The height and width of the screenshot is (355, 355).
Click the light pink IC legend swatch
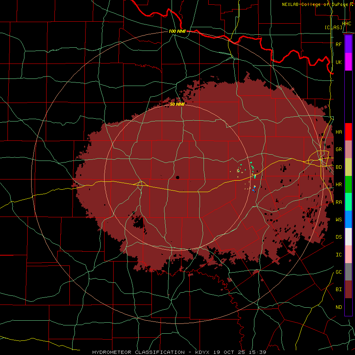point(348,254)
